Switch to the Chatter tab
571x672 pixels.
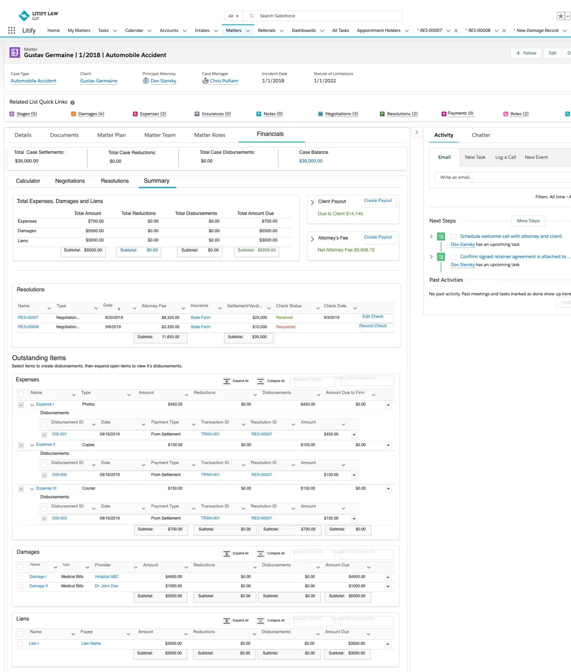tap(481, 135)
